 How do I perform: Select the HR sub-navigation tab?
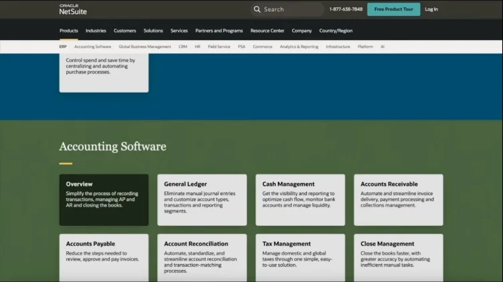click(x=197, y=47)
